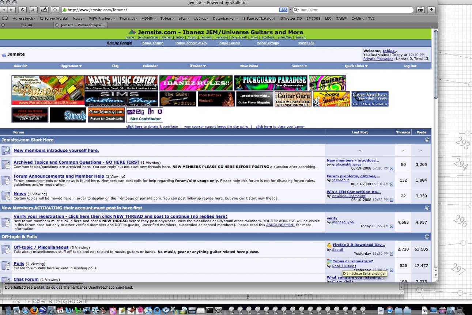Click the forum icon beside News
This screenshot has height=315, width=472.
pyautogui.click(x=6, y=196)
